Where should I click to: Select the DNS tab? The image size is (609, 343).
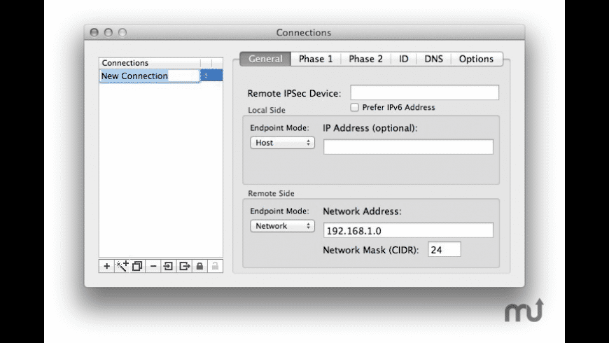[433, 59]
